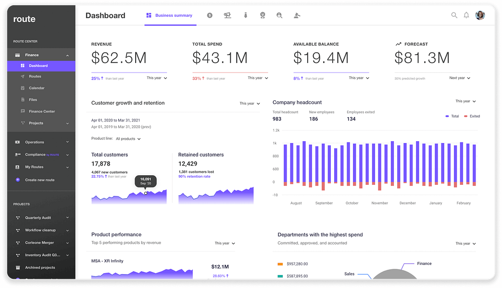Open the gavel legal tab icon
This screenshot has width=502, height=288.
297,15
